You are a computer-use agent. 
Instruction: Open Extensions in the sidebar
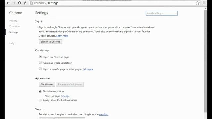pos(15,26)
